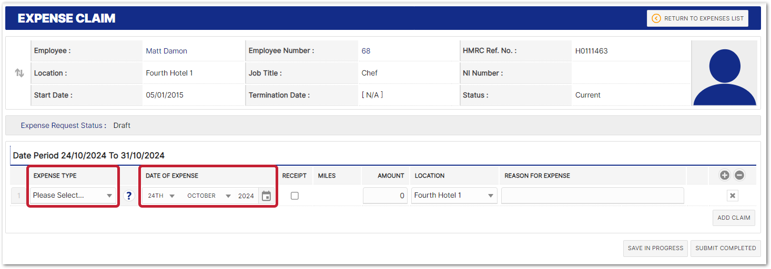771x269 pixels.
Task: Open the month dropdown showing October
Action: click(209, 196)
